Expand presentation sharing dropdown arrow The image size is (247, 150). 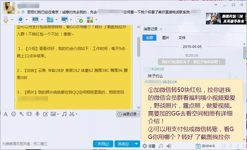(42, 20)
